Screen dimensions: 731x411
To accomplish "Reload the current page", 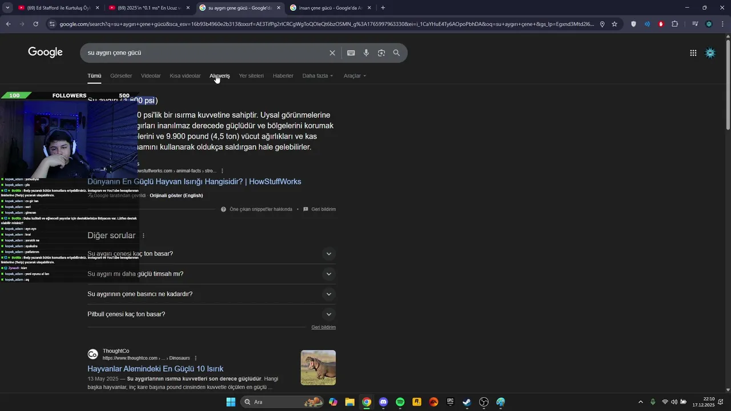I will click(x=35, y=24).
